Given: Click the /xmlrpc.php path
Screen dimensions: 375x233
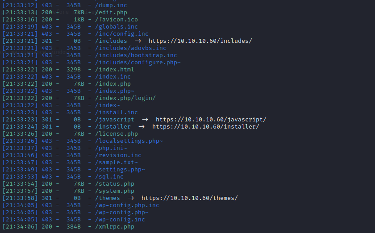Looking at the screenshot, I should tap(115, 227).
